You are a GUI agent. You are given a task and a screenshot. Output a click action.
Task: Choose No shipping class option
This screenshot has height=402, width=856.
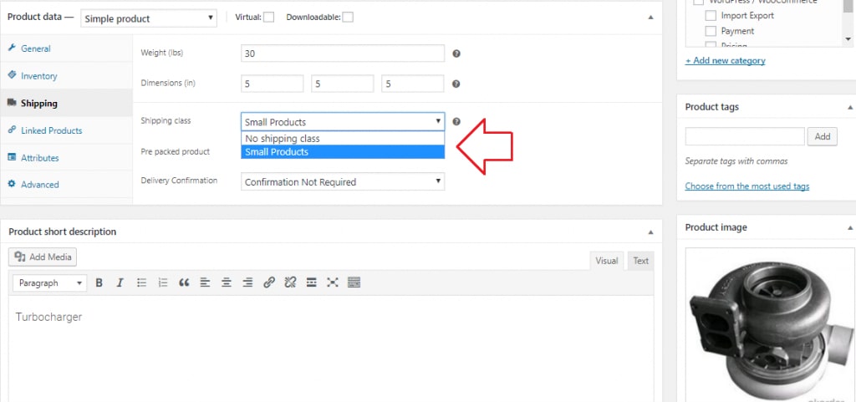pos(343,139)
